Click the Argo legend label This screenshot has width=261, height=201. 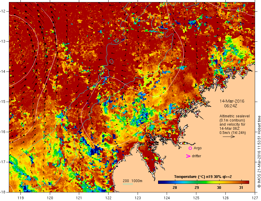point(198,148)
